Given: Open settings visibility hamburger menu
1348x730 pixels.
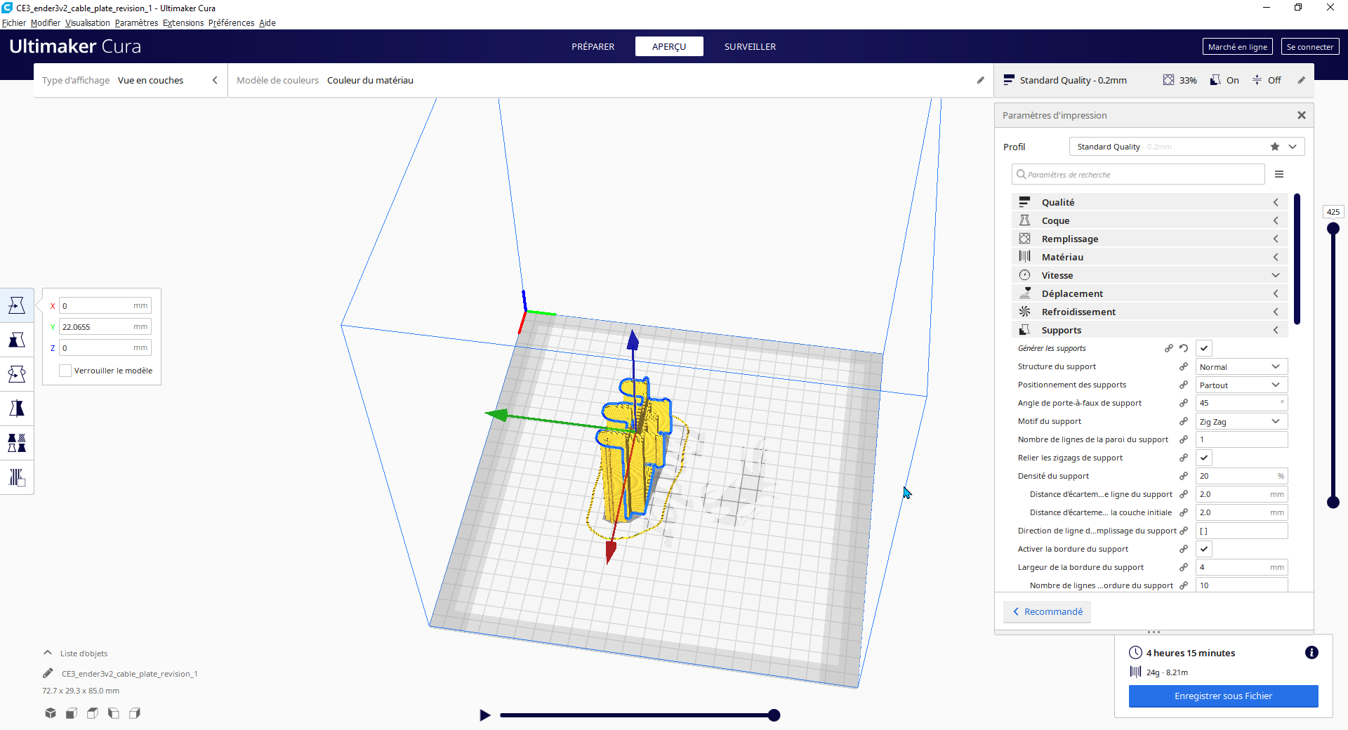Looking at the screenshot, I should [1279, 174].
